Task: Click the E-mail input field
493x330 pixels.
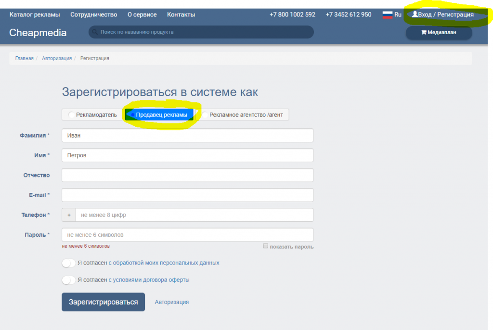Action: pos(187,195)
